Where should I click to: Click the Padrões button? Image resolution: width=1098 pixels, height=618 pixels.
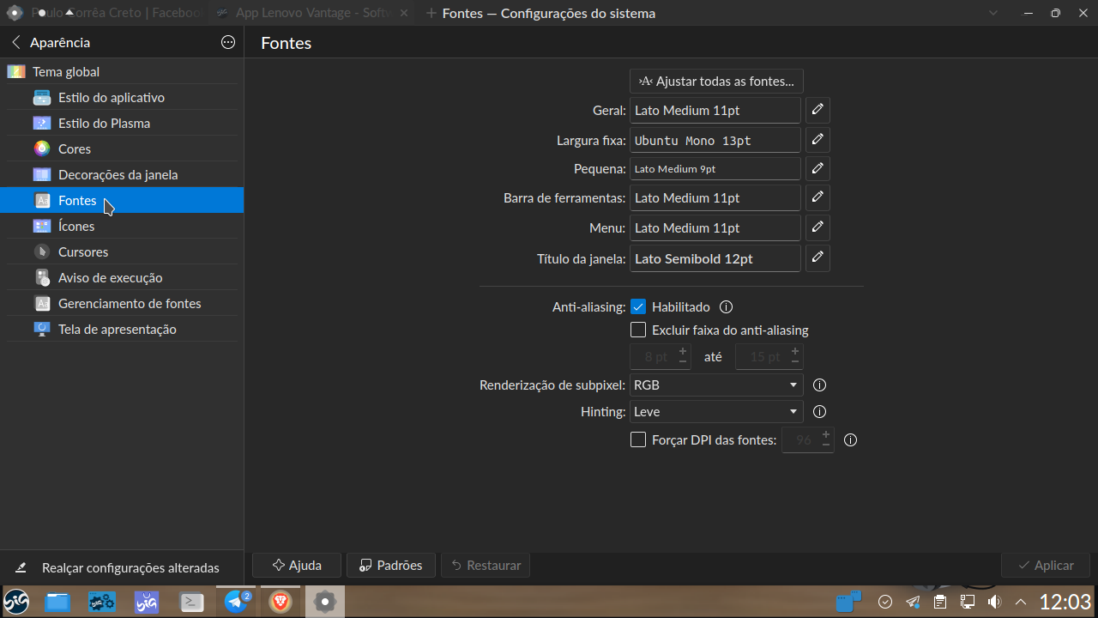(x=390, y=565)
